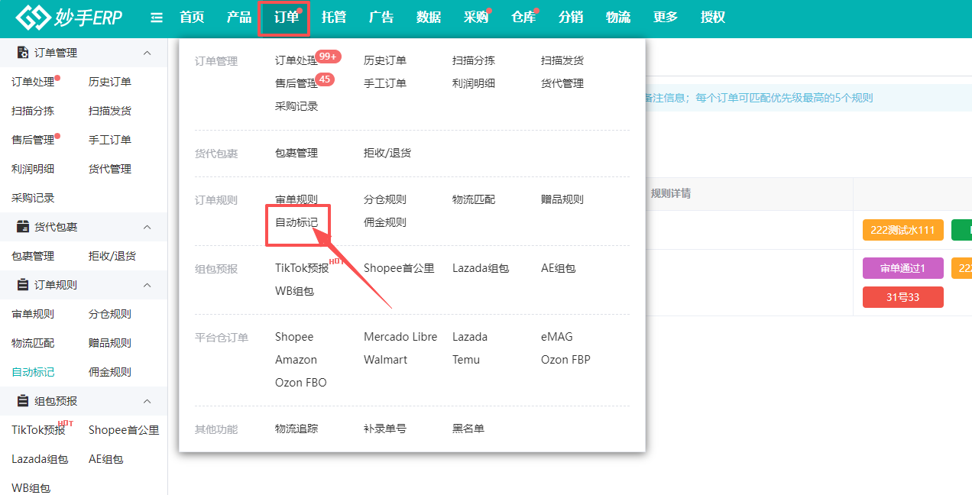Viewport: 972px width, 495px height.
Task: Open Walmart platform warehouse orders
Action: coord(386,360)
